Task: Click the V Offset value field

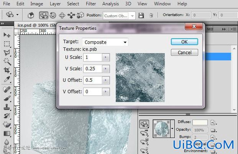Action: pyautogui.click(x=93, y=92)
